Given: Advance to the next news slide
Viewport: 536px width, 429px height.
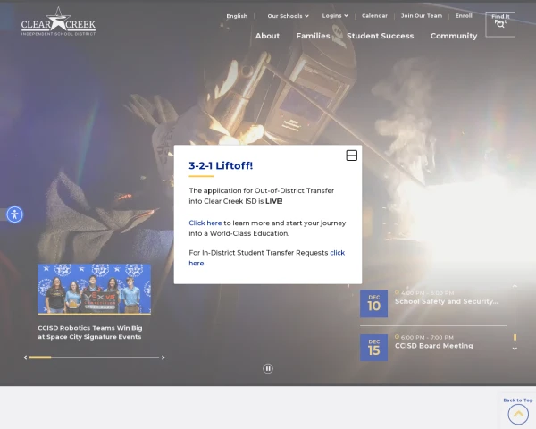Looking at the screenshot, I should [x=163, y=357].
